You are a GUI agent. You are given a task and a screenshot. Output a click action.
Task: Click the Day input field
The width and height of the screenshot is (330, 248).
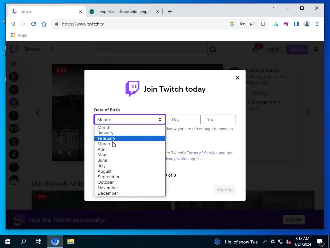[x=185, y=119]
